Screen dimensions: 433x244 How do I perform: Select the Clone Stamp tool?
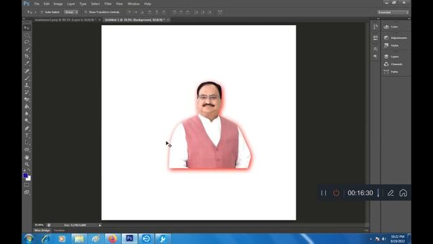27,85
